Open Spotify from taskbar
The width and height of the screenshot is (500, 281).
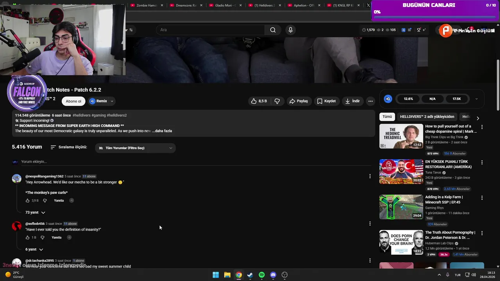click(x=262, y=275)
